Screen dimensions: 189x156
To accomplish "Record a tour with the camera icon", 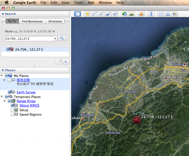I will coord(115,14).
